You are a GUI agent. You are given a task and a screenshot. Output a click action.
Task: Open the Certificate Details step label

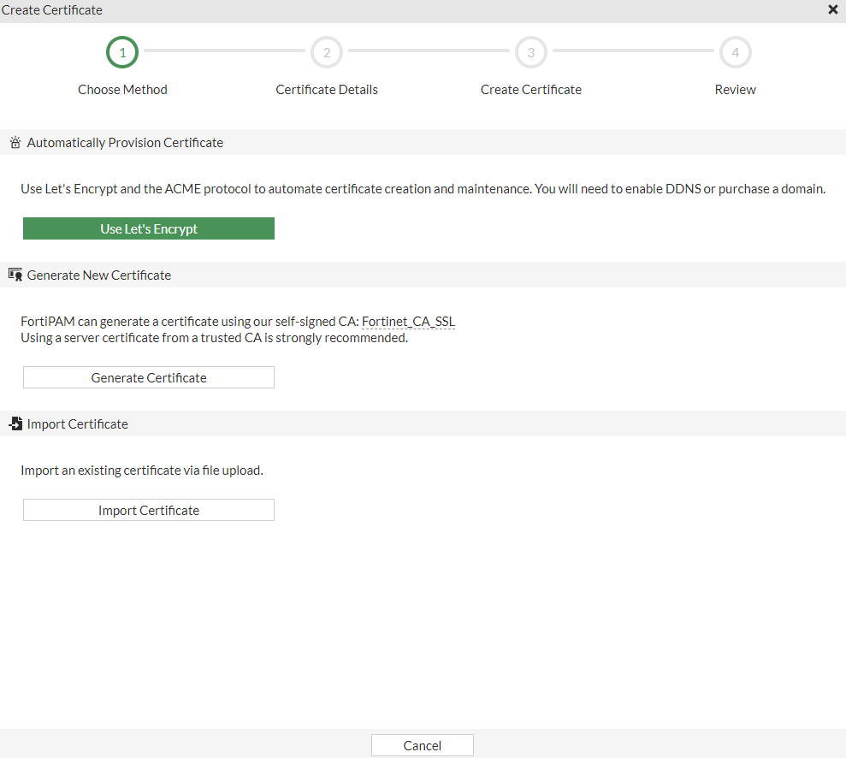tap(327, 90)
